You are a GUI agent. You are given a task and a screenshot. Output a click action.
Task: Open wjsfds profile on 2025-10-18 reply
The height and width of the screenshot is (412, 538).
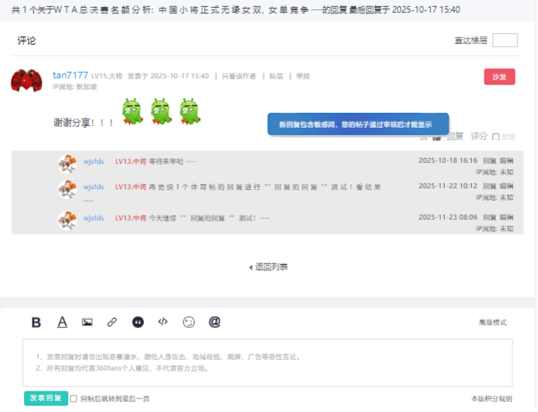[x=94, y=162]
